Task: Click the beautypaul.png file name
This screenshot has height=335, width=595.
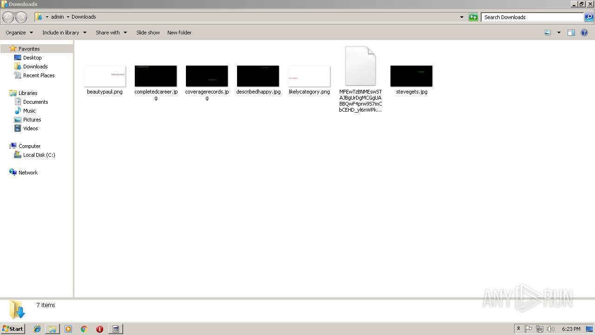Action: tap(105, 92)
